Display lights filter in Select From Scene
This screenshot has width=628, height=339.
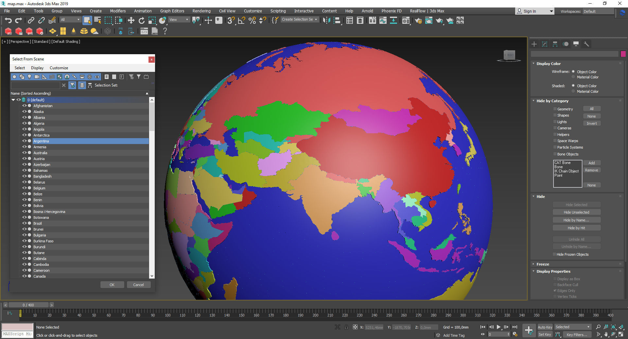click(29, 77)
